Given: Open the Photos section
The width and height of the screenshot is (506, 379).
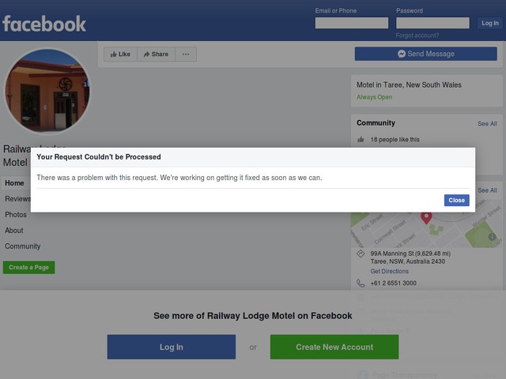Looking at the screenshot, I should [16, 215].
